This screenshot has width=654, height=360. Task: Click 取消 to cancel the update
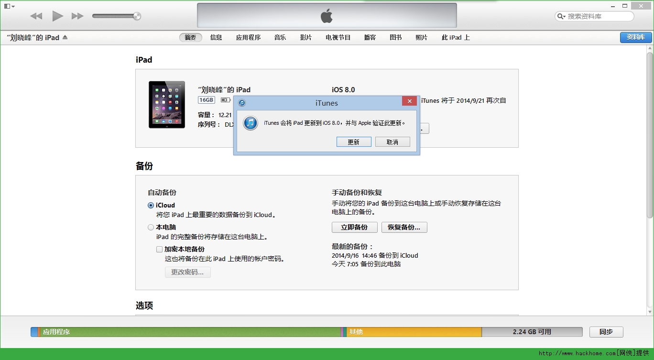click(x=392, y=142)
